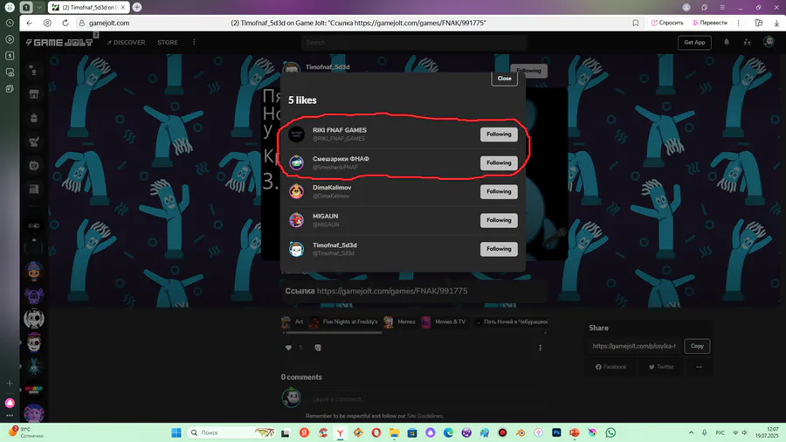Screen dimensions: 786x442
Task: Open the STORE menu item
Action: [x=168, y=43]
